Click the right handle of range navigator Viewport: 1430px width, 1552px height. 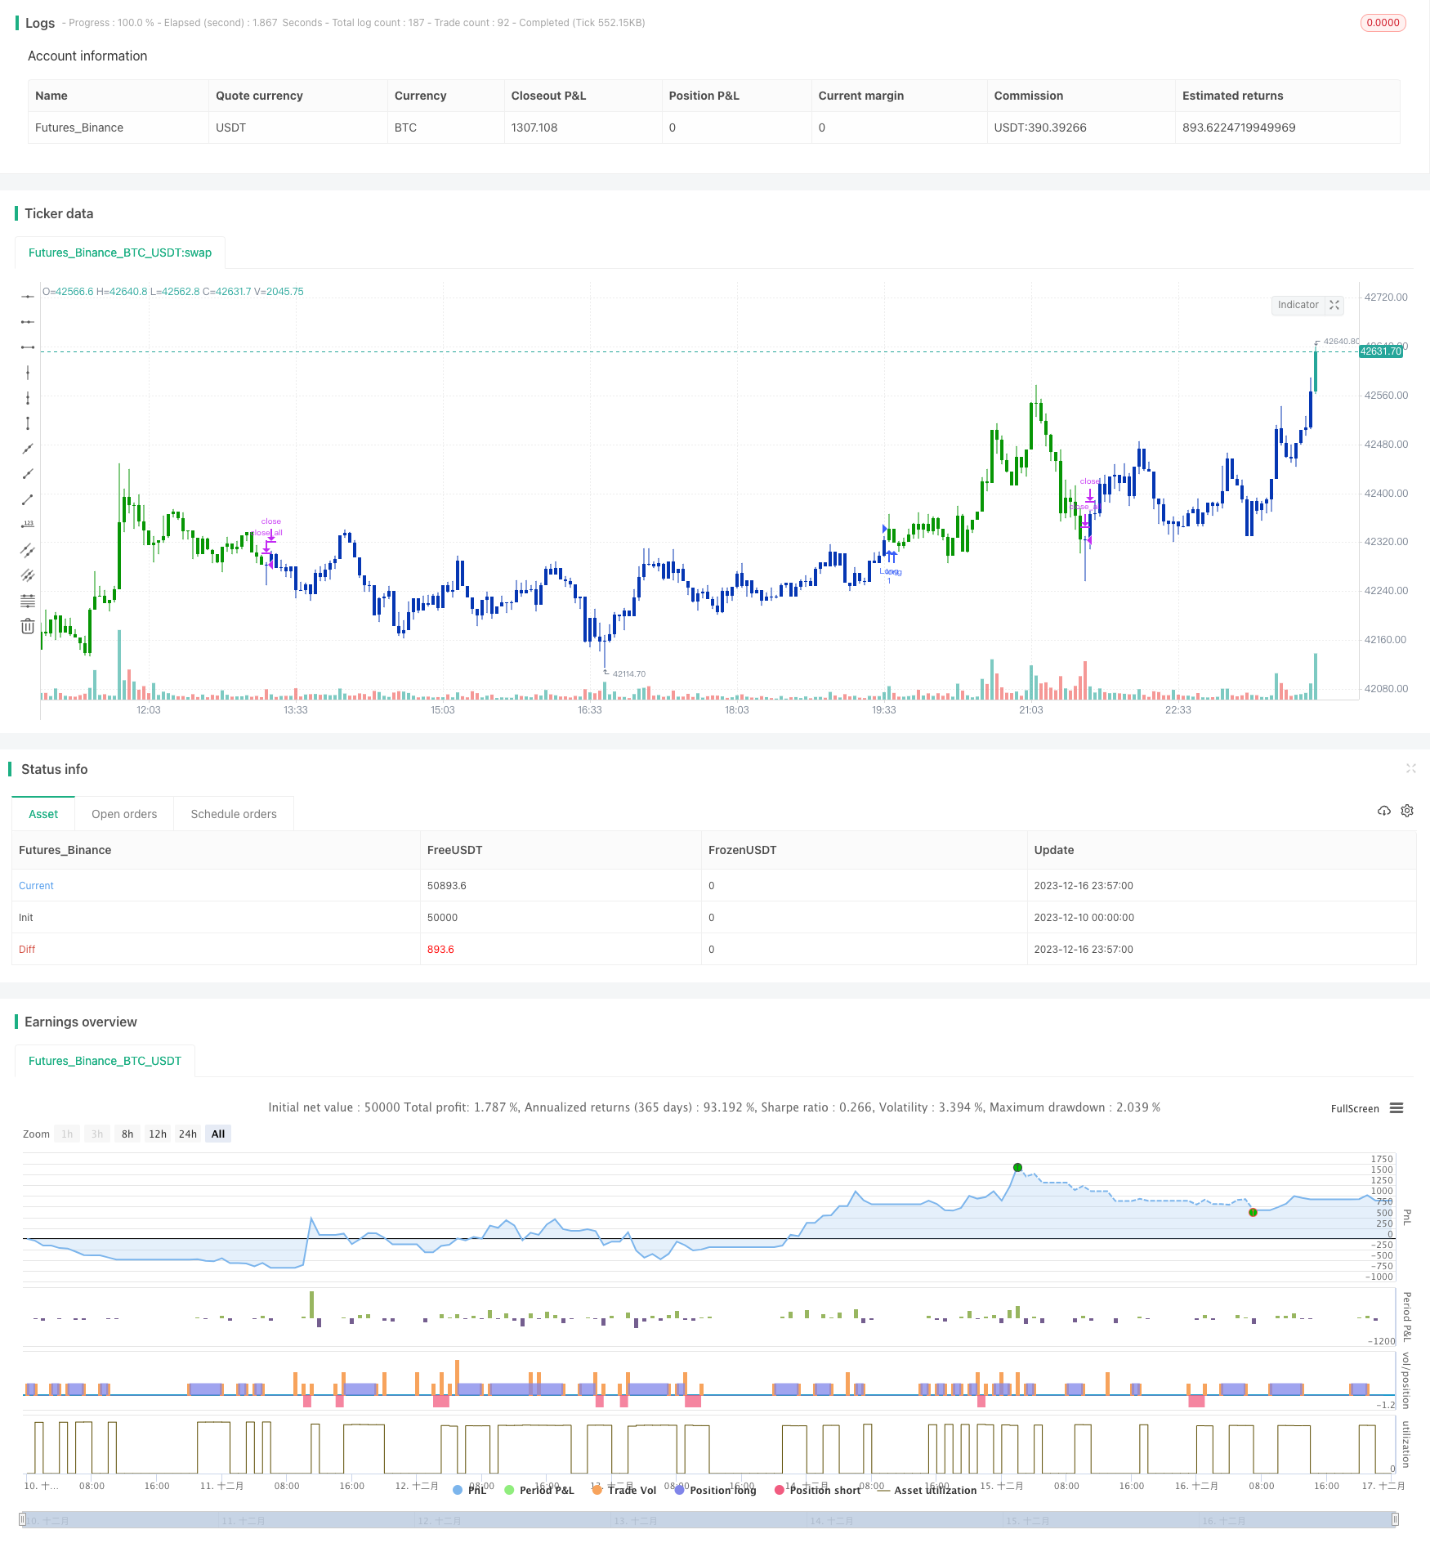click(1395, 1520)
